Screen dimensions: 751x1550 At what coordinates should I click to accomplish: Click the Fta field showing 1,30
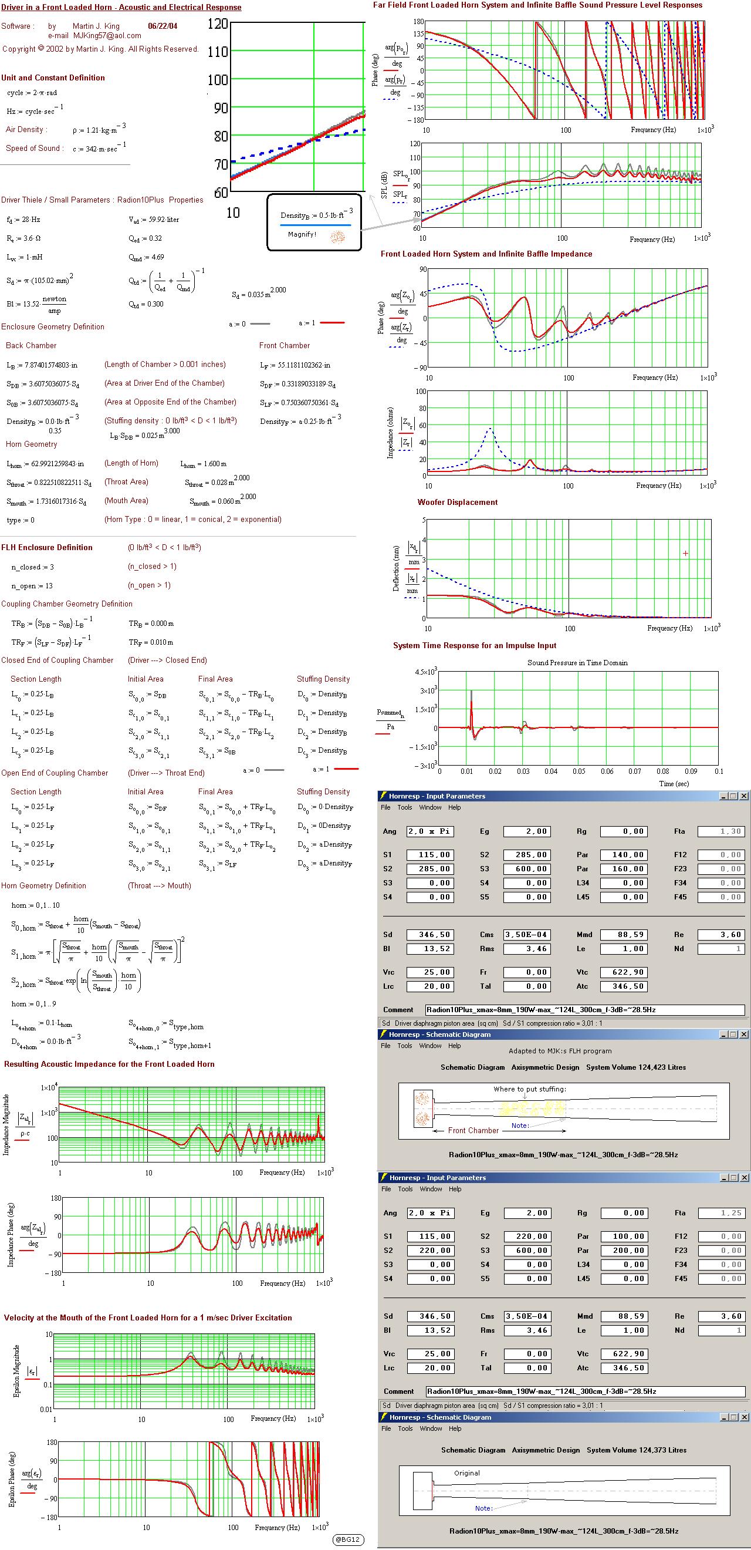tap(721, 831)
